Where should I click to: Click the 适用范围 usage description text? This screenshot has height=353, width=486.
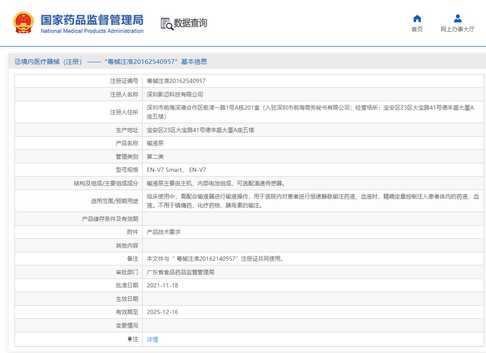point(313,201)
